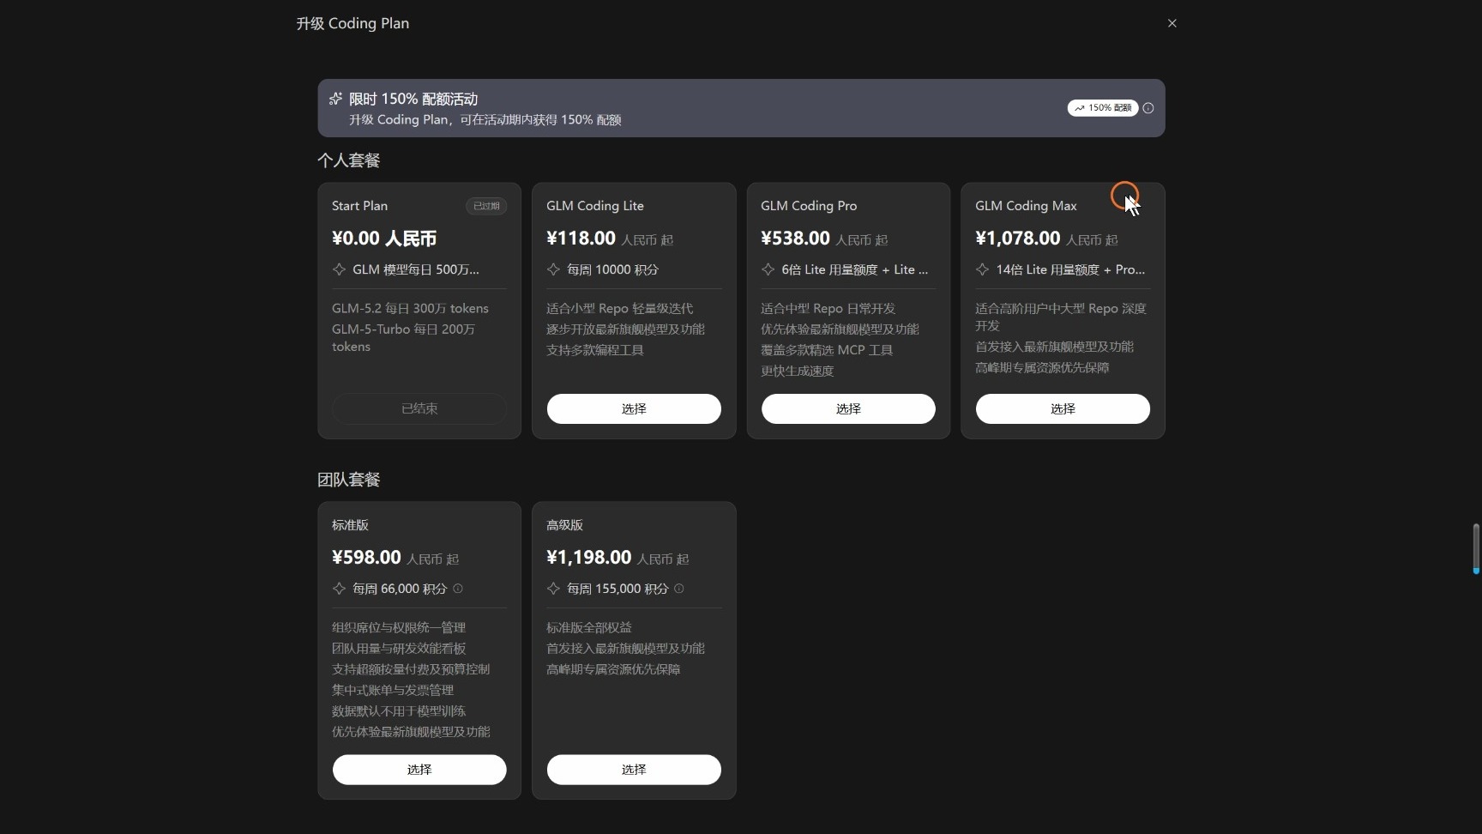The height and width of the screenshot is (834, 1482).
Task: Open info icon next to 150% 配额 badge
Action: click(x=1148, y=108)
